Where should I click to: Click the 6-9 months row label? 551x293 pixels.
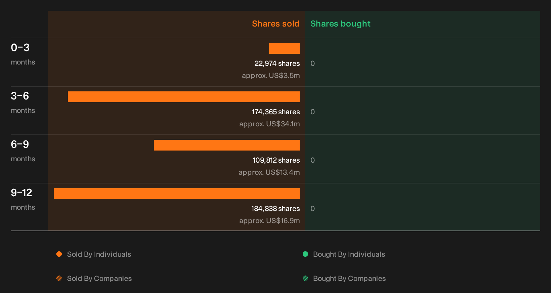pos(23,151)
